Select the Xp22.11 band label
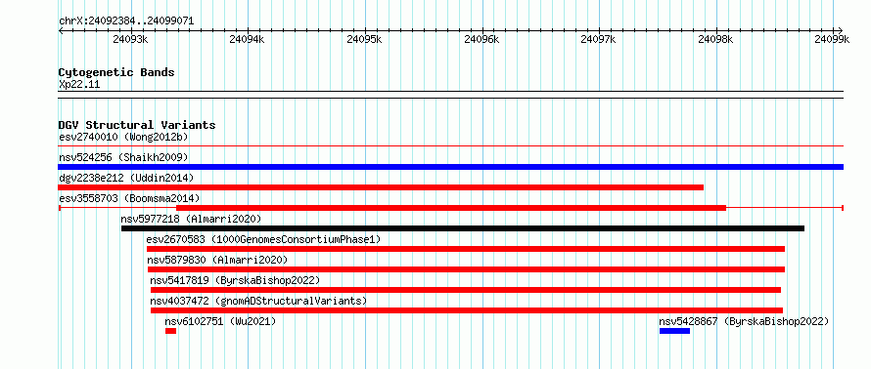The height and width of the screenshot is (369, 871). coord(79,85)
